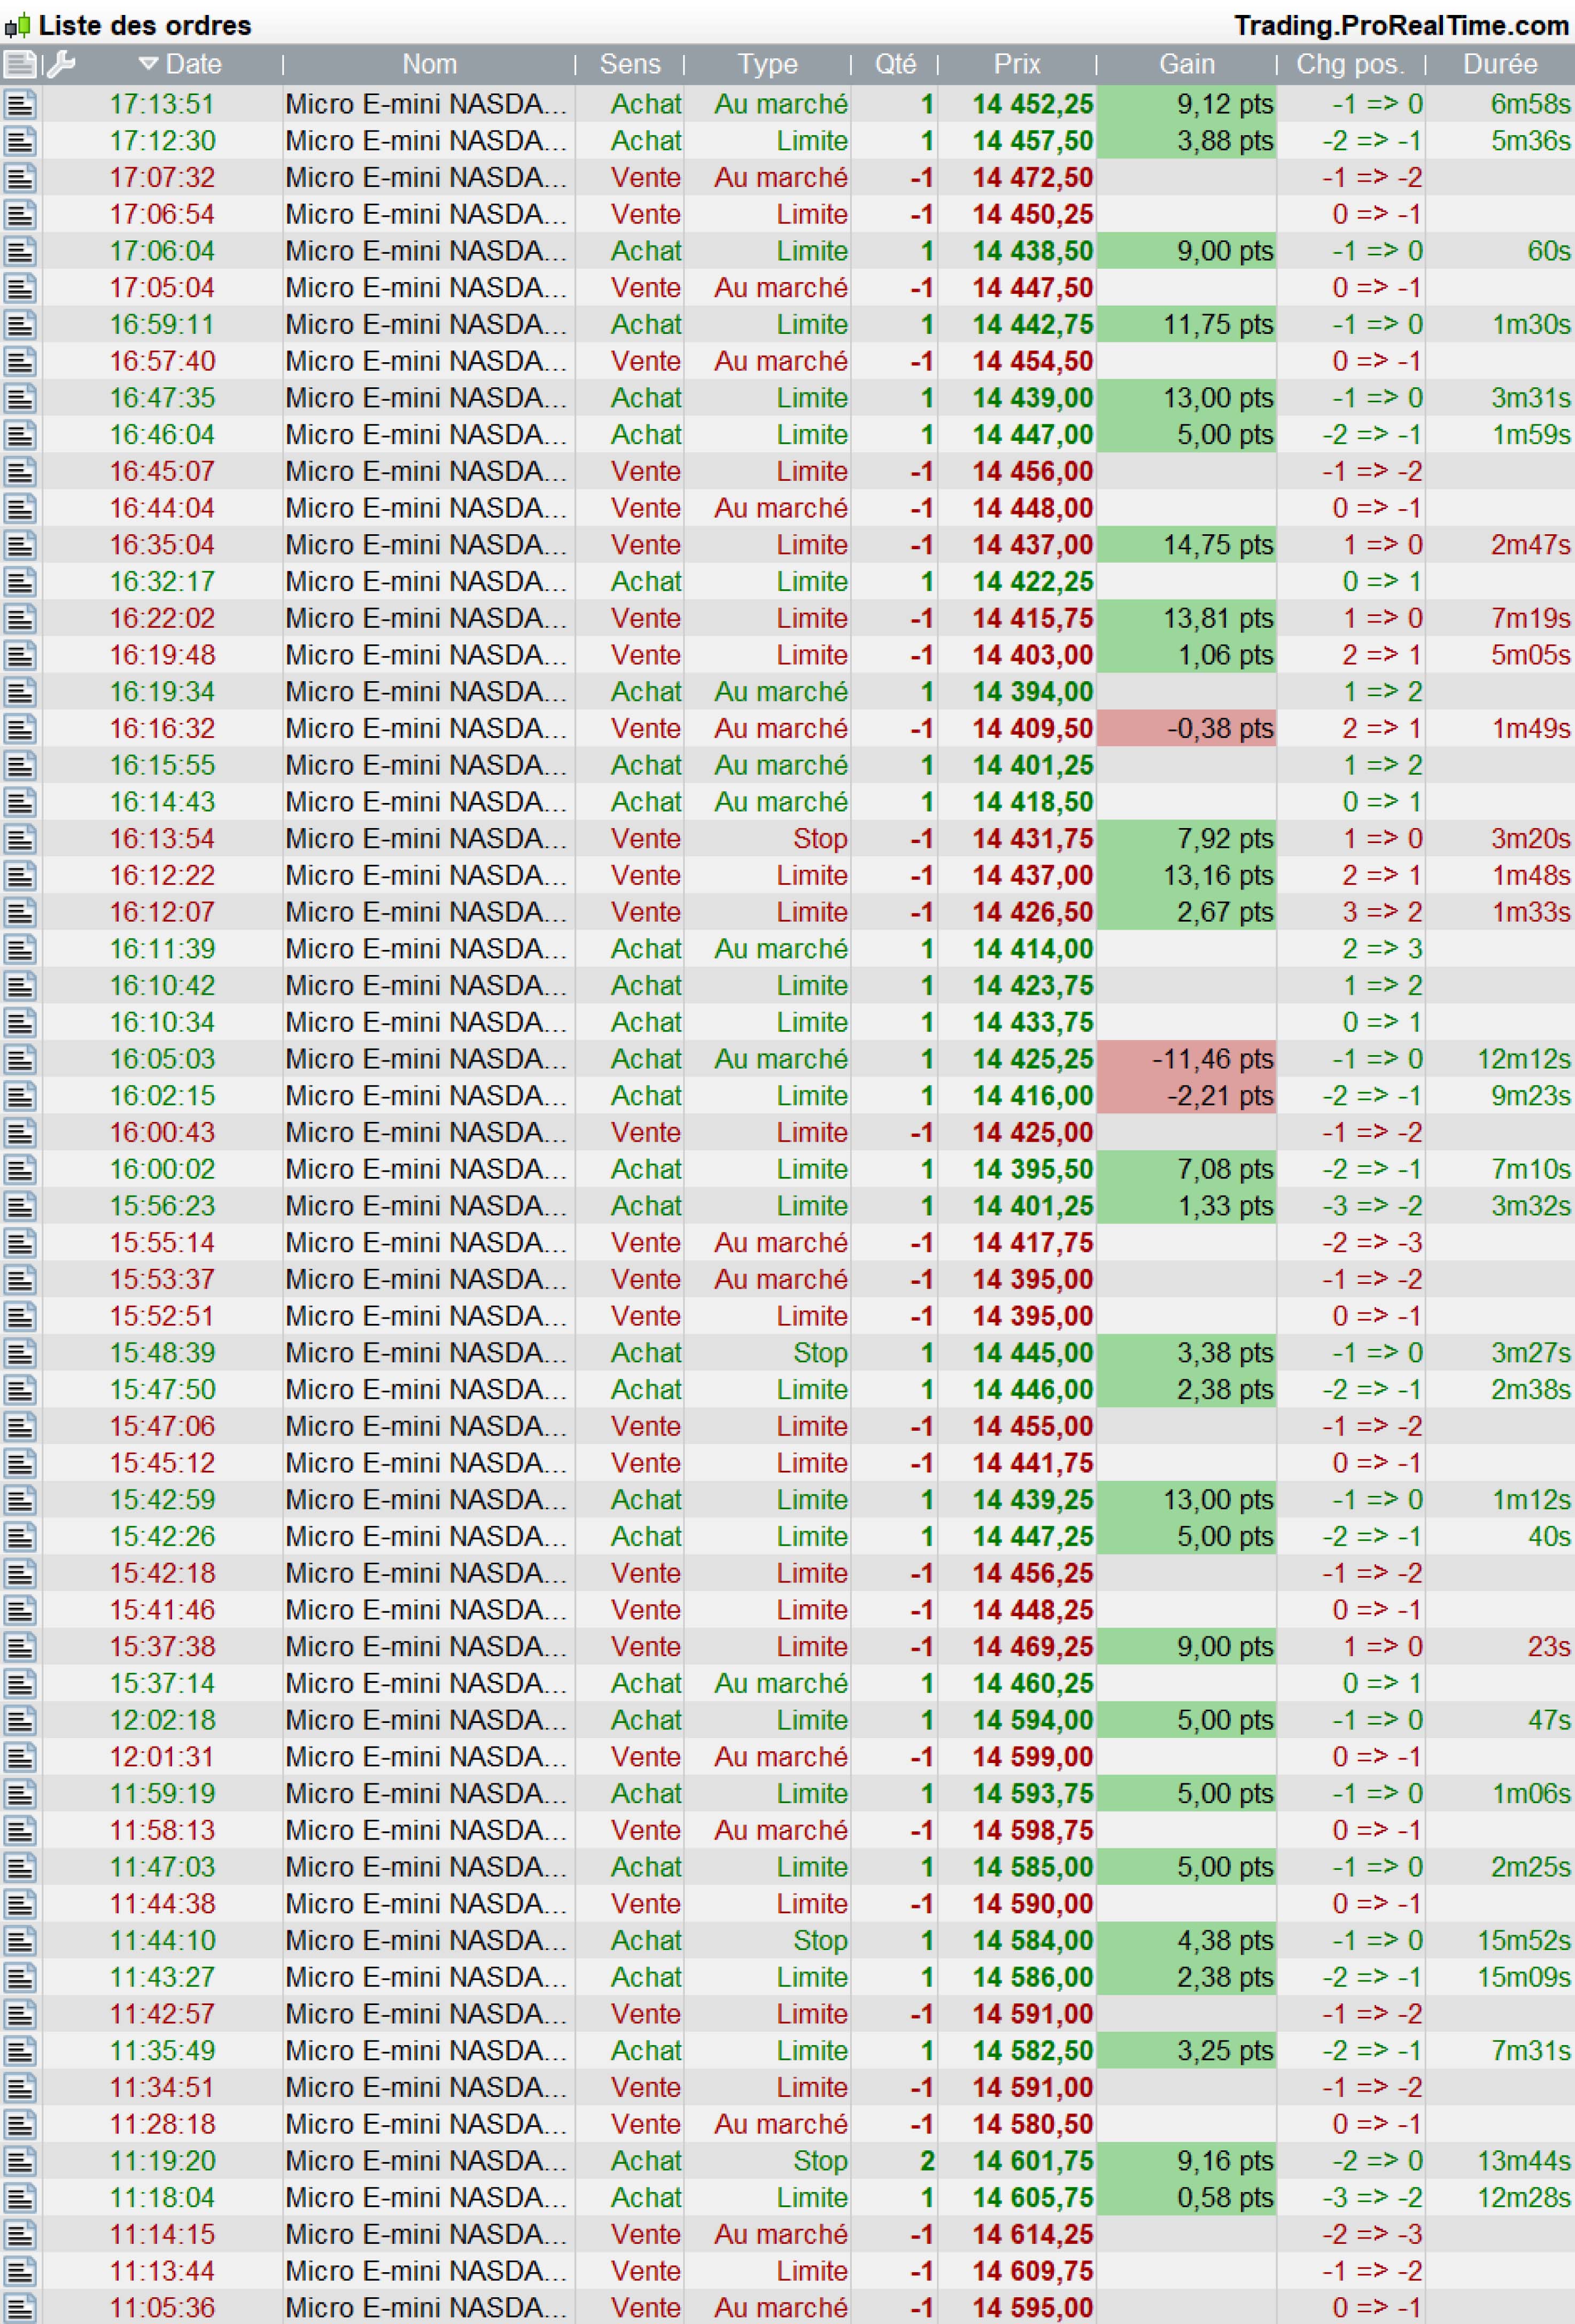Open detail icon for the 16:05:03 order

(20, 1059)
